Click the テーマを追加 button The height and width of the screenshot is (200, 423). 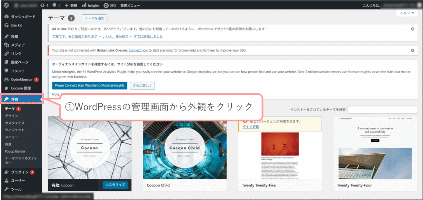(x=95, y=18)
